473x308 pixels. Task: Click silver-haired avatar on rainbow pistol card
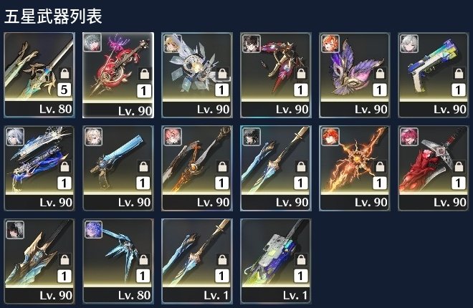coord(409,44)
